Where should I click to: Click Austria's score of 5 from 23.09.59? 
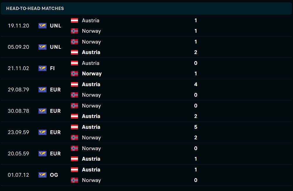(x=196, y=127)
